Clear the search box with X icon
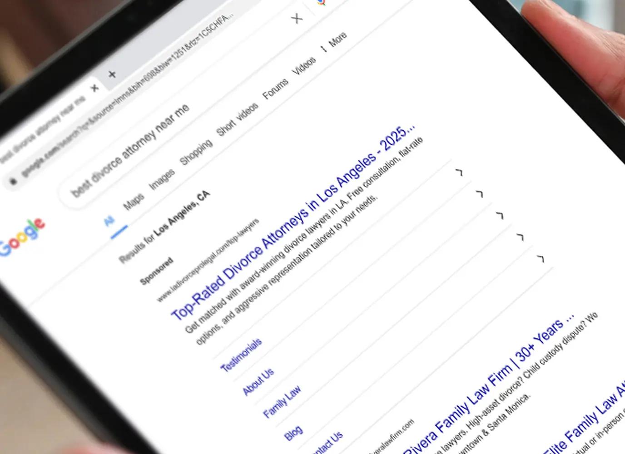 (x=297, y=18)
